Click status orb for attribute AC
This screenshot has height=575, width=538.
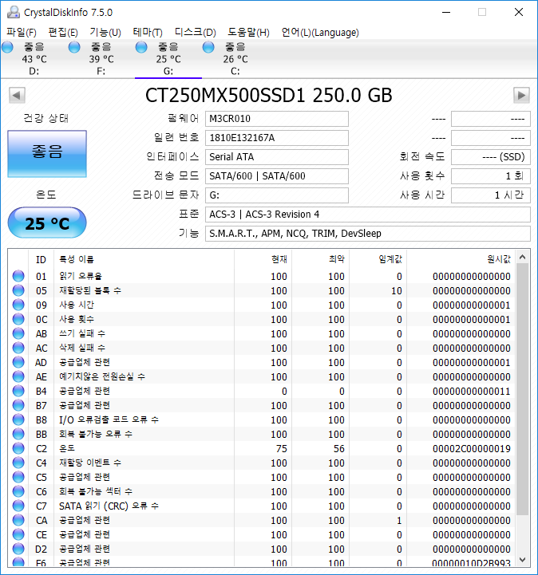[18, 348]
